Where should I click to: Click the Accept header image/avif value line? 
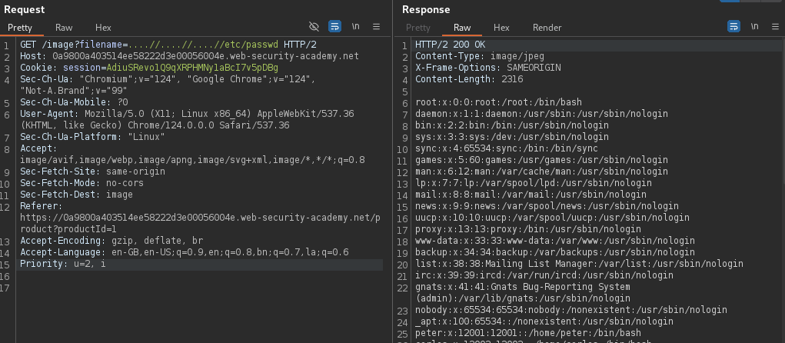click(x=192, y=160)
